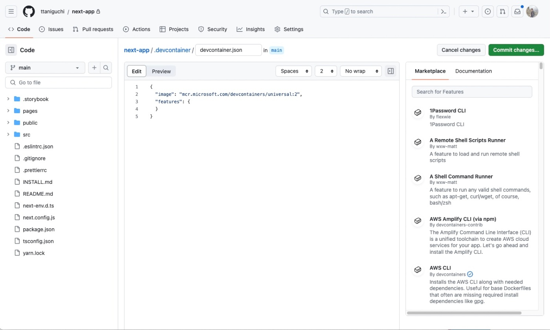Open the create new plus menu
This screenshot has height=330, width=550.
coord(469,11)
